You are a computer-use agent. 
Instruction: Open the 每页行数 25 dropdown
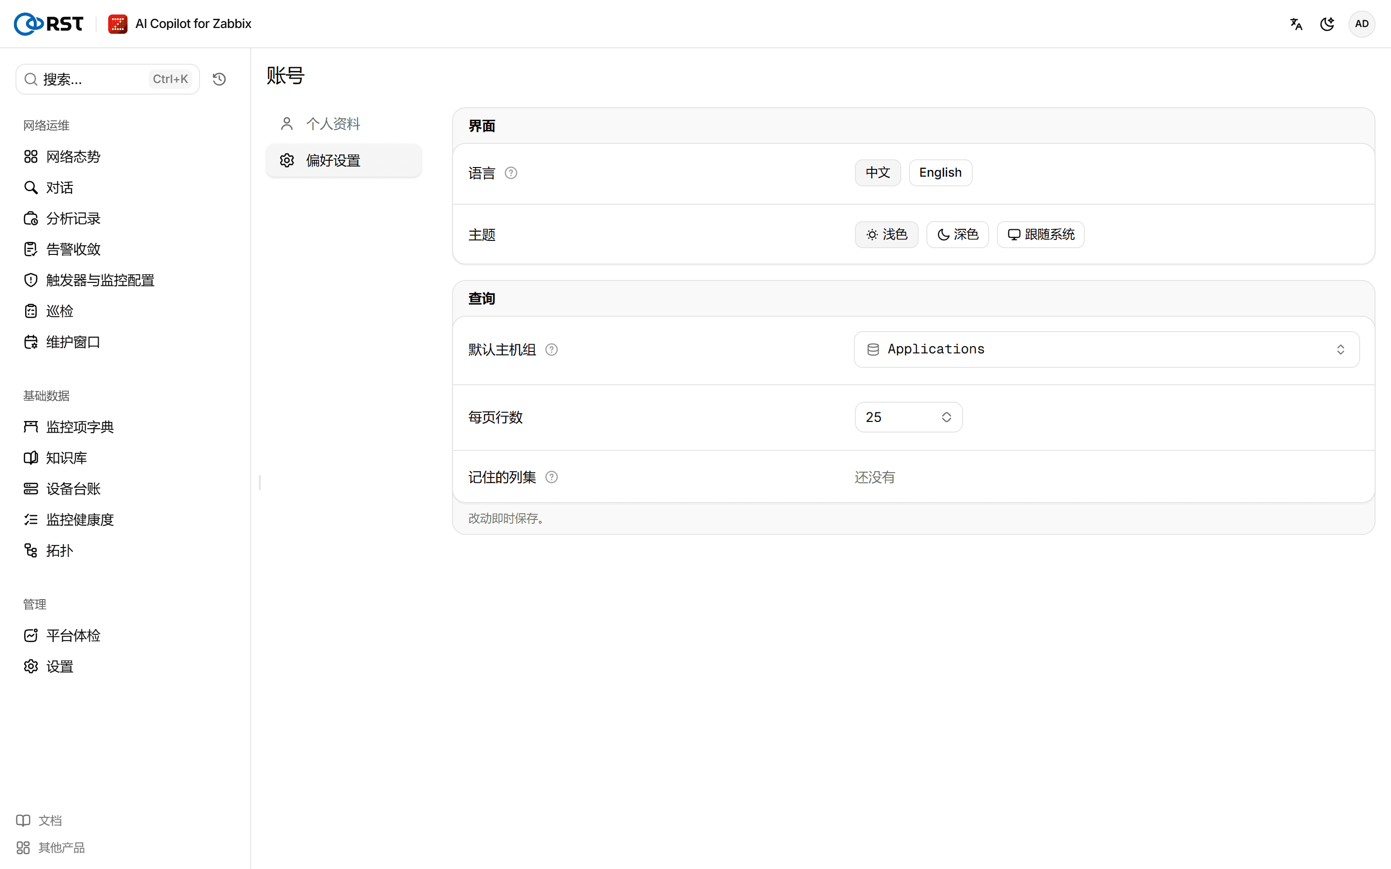[x=909, y=417]
